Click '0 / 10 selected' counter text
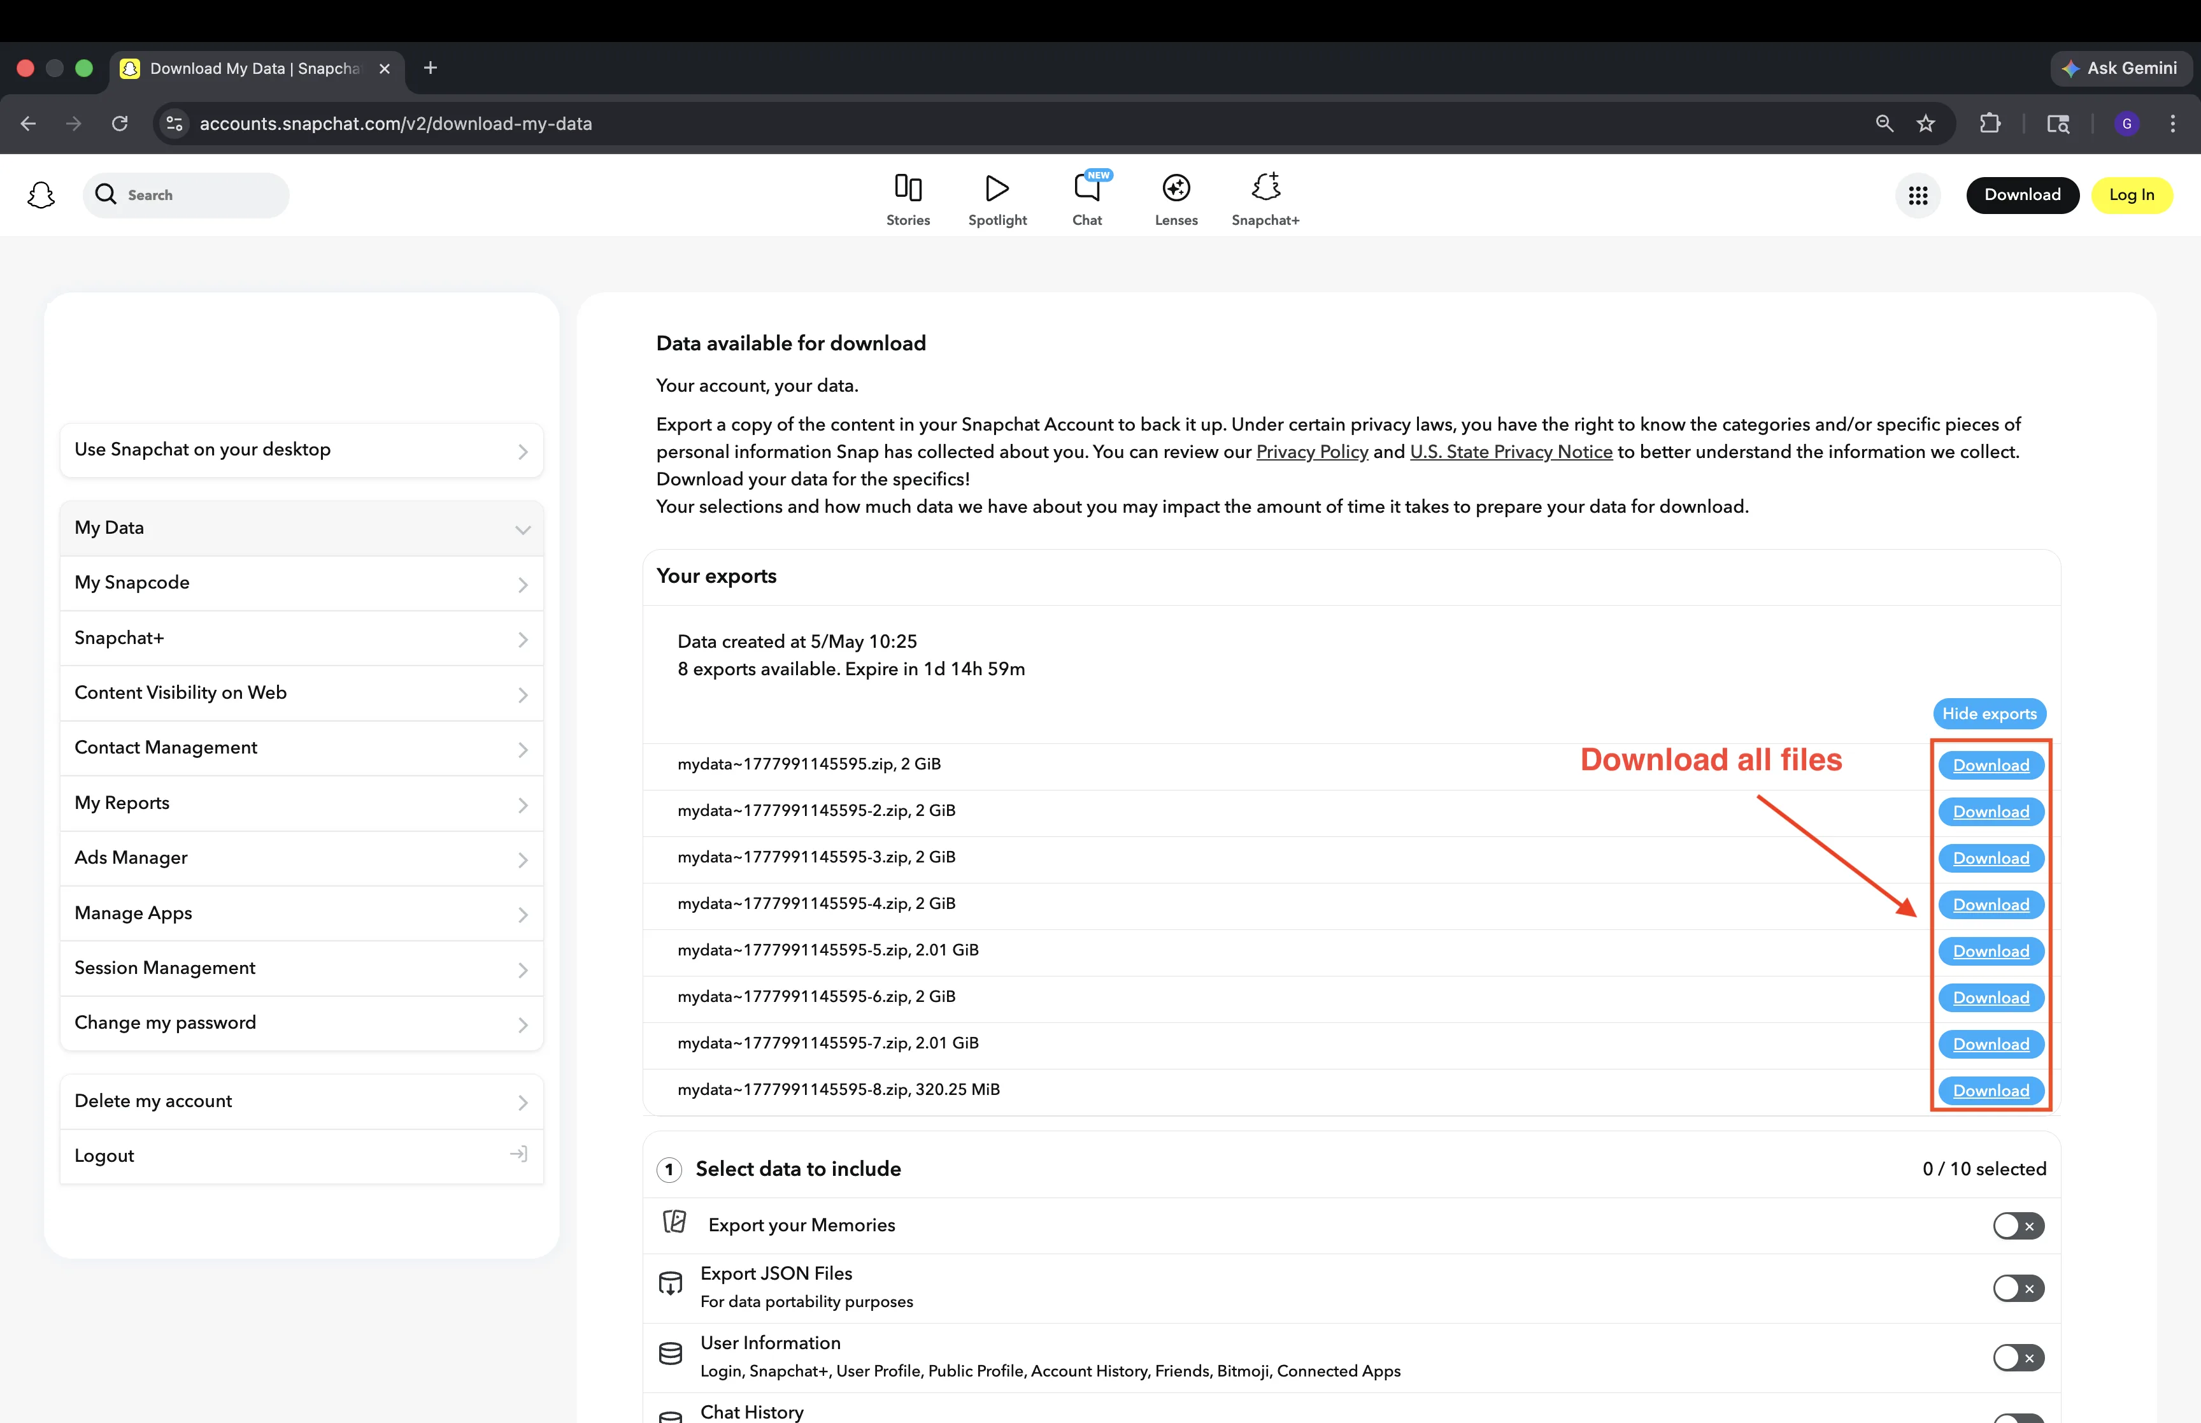The width and height of the screenshot is (2201, 1423). click(1984, 1169)
